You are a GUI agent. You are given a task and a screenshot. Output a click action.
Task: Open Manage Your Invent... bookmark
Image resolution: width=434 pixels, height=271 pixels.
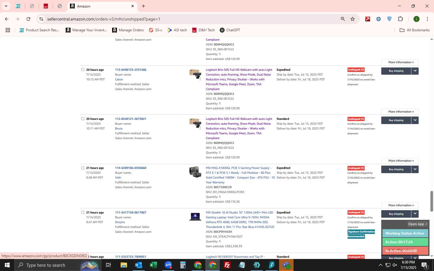(86, 30)
